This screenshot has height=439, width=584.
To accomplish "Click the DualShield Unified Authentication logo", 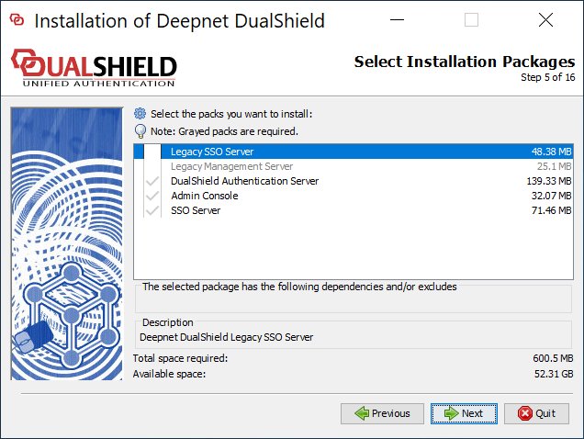I will [x=94, y=69].
